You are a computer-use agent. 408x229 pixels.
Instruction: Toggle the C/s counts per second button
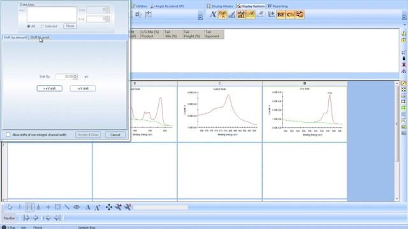pyautogui.click(x=290, y=15)
